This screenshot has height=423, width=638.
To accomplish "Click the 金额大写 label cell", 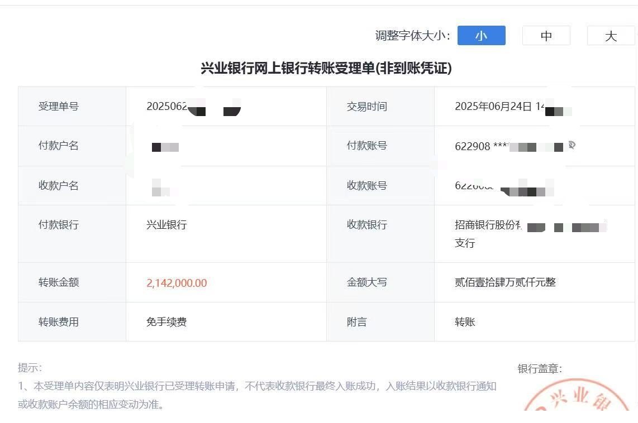I will tap(380, 282).
